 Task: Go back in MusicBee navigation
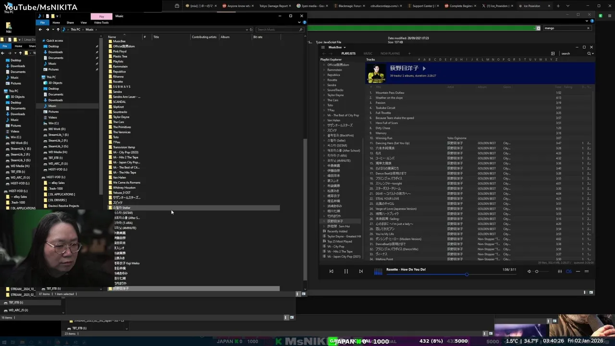(x=323, y=53)
